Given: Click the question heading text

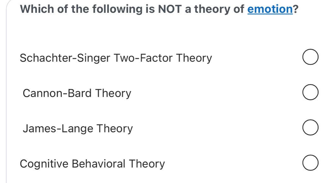Looking at the screenshot, I should [x=159, y=9].
